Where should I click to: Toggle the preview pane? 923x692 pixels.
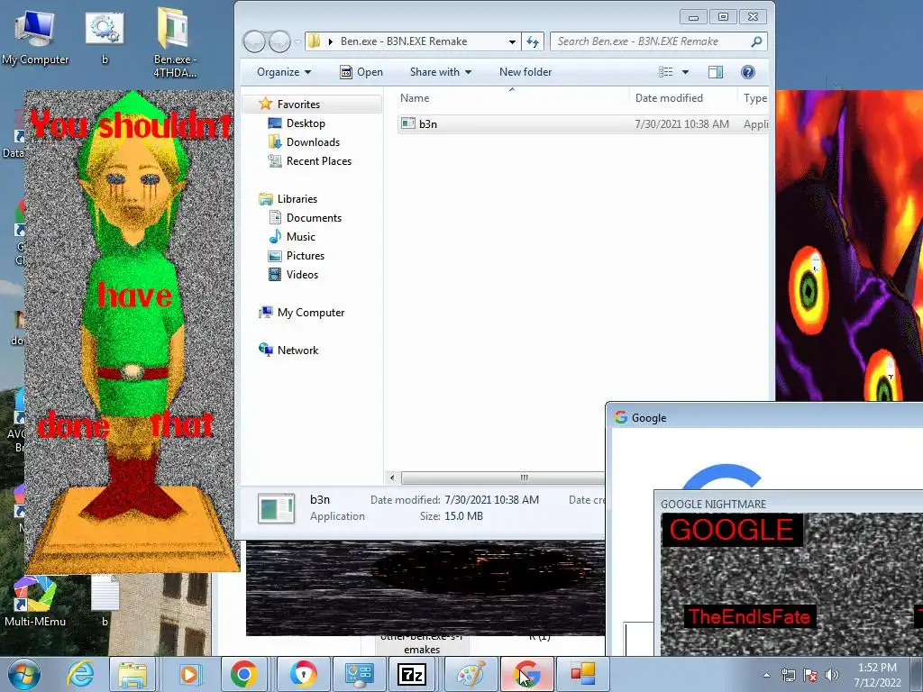[716, 72]
